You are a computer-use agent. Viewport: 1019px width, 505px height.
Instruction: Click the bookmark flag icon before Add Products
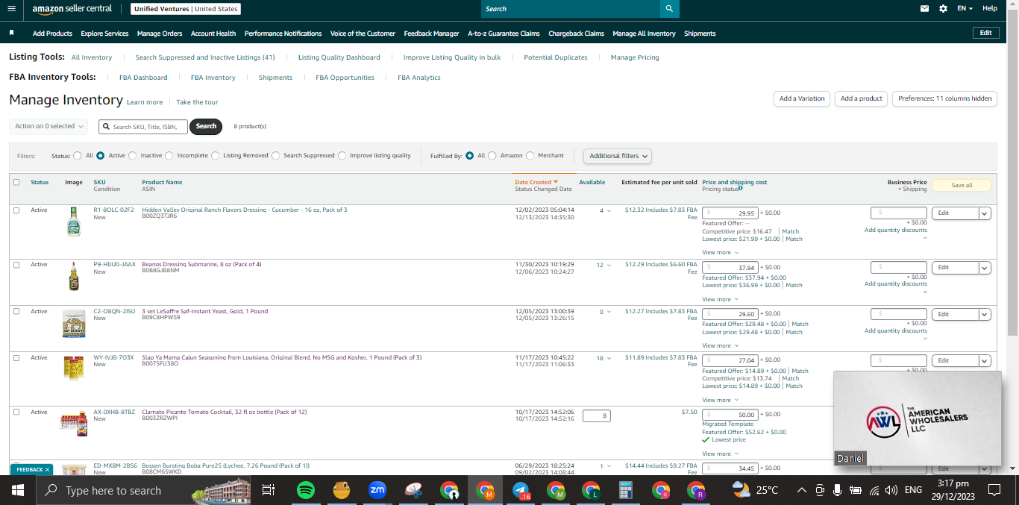point(12,33)
